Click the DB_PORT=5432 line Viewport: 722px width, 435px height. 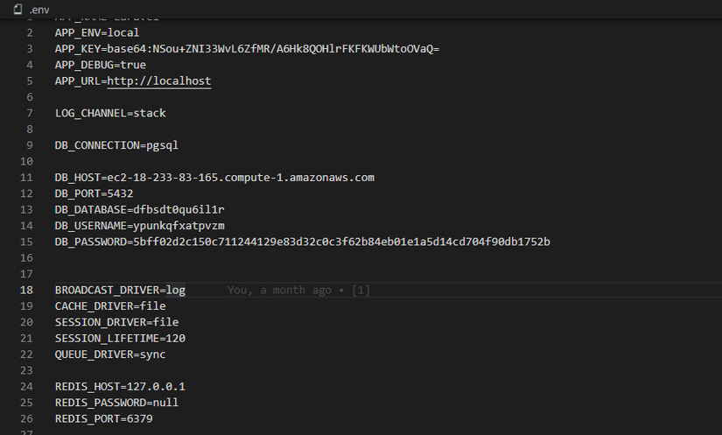tap(94, 193)
